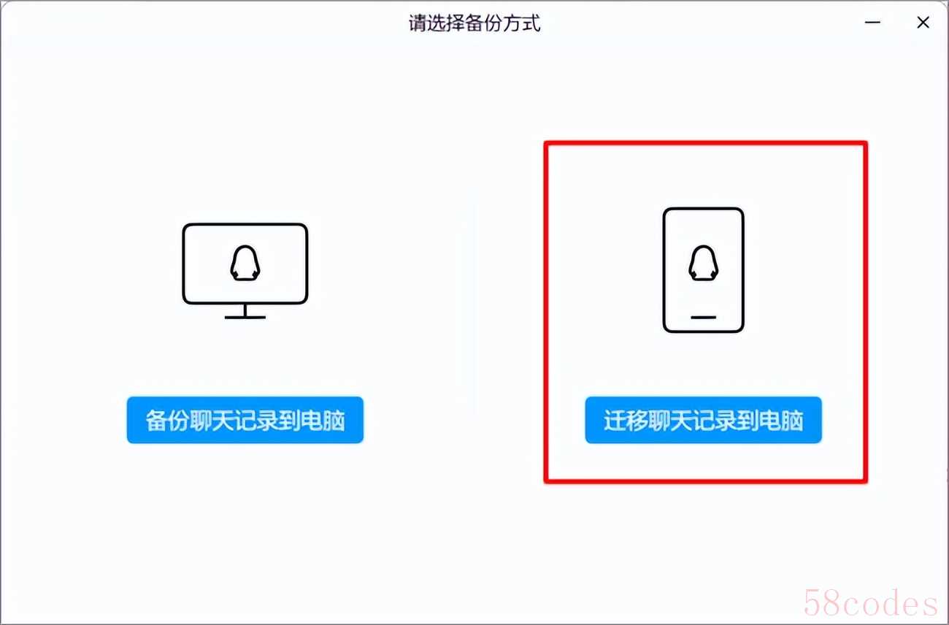This screenshot has width=949, height=625.
Task: Click the 58codes watermark text
Action: 870,604
